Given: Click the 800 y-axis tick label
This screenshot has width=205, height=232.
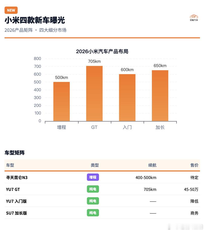Looking at the screenshot, I should pos(37,59).
